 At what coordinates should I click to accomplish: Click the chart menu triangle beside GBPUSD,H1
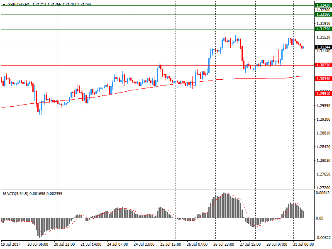click(4, 5)
